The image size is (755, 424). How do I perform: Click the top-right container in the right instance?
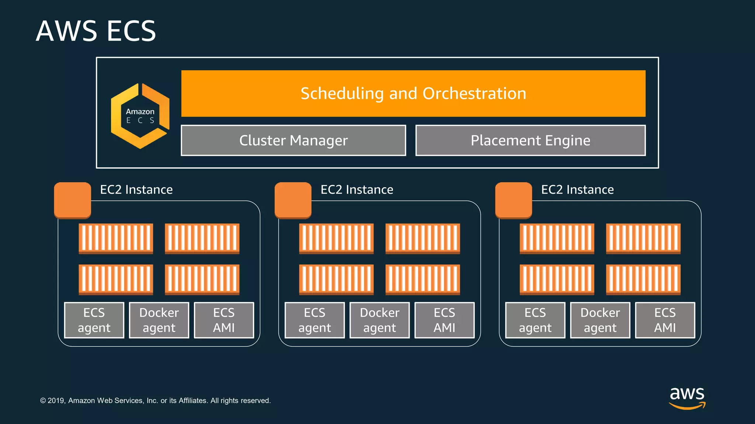643,238
